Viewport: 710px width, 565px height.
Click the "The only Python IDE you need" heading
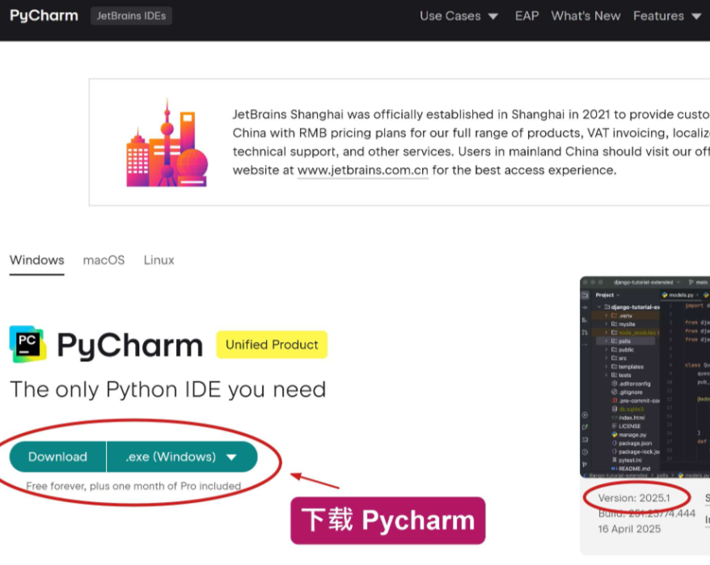pyautogui.click(x=168, y=390)
